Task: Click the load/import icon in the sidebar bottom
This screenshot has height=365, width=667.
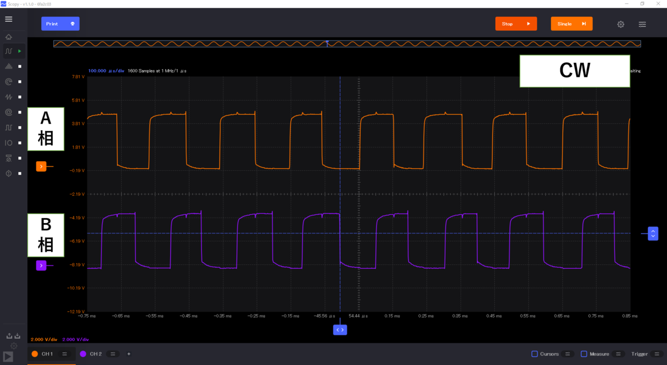Action: coord(17,336)
